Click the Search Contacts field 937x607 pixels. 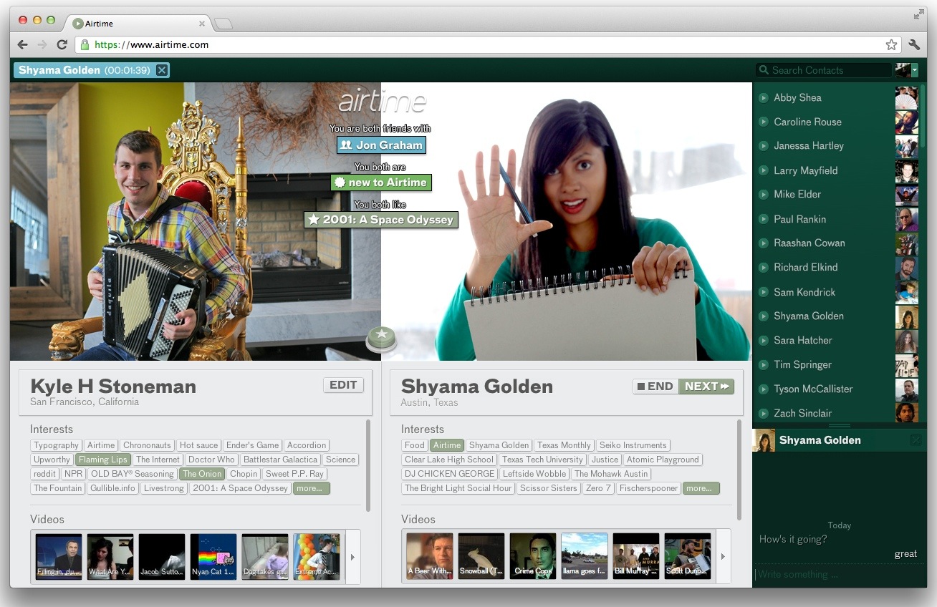pyautogui.click(x=824, y=70)
